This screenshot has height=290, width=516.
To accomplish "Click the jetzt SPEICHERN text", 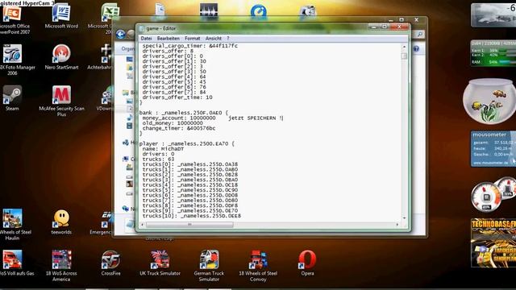I will tap(256, 118).
